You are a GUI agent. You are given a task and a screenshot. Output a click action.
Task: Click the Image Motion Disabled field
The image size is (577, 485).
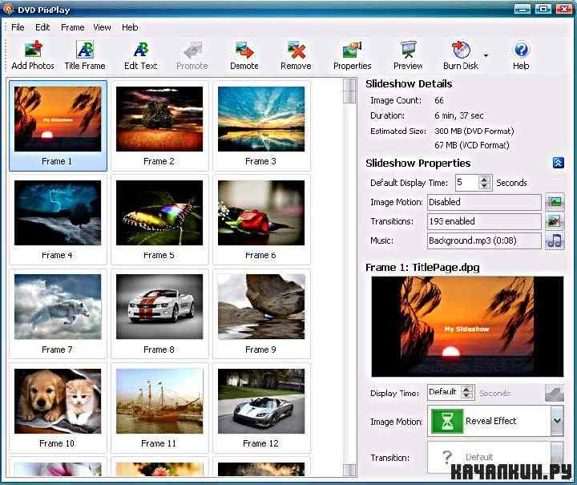(x=484, y=202)
